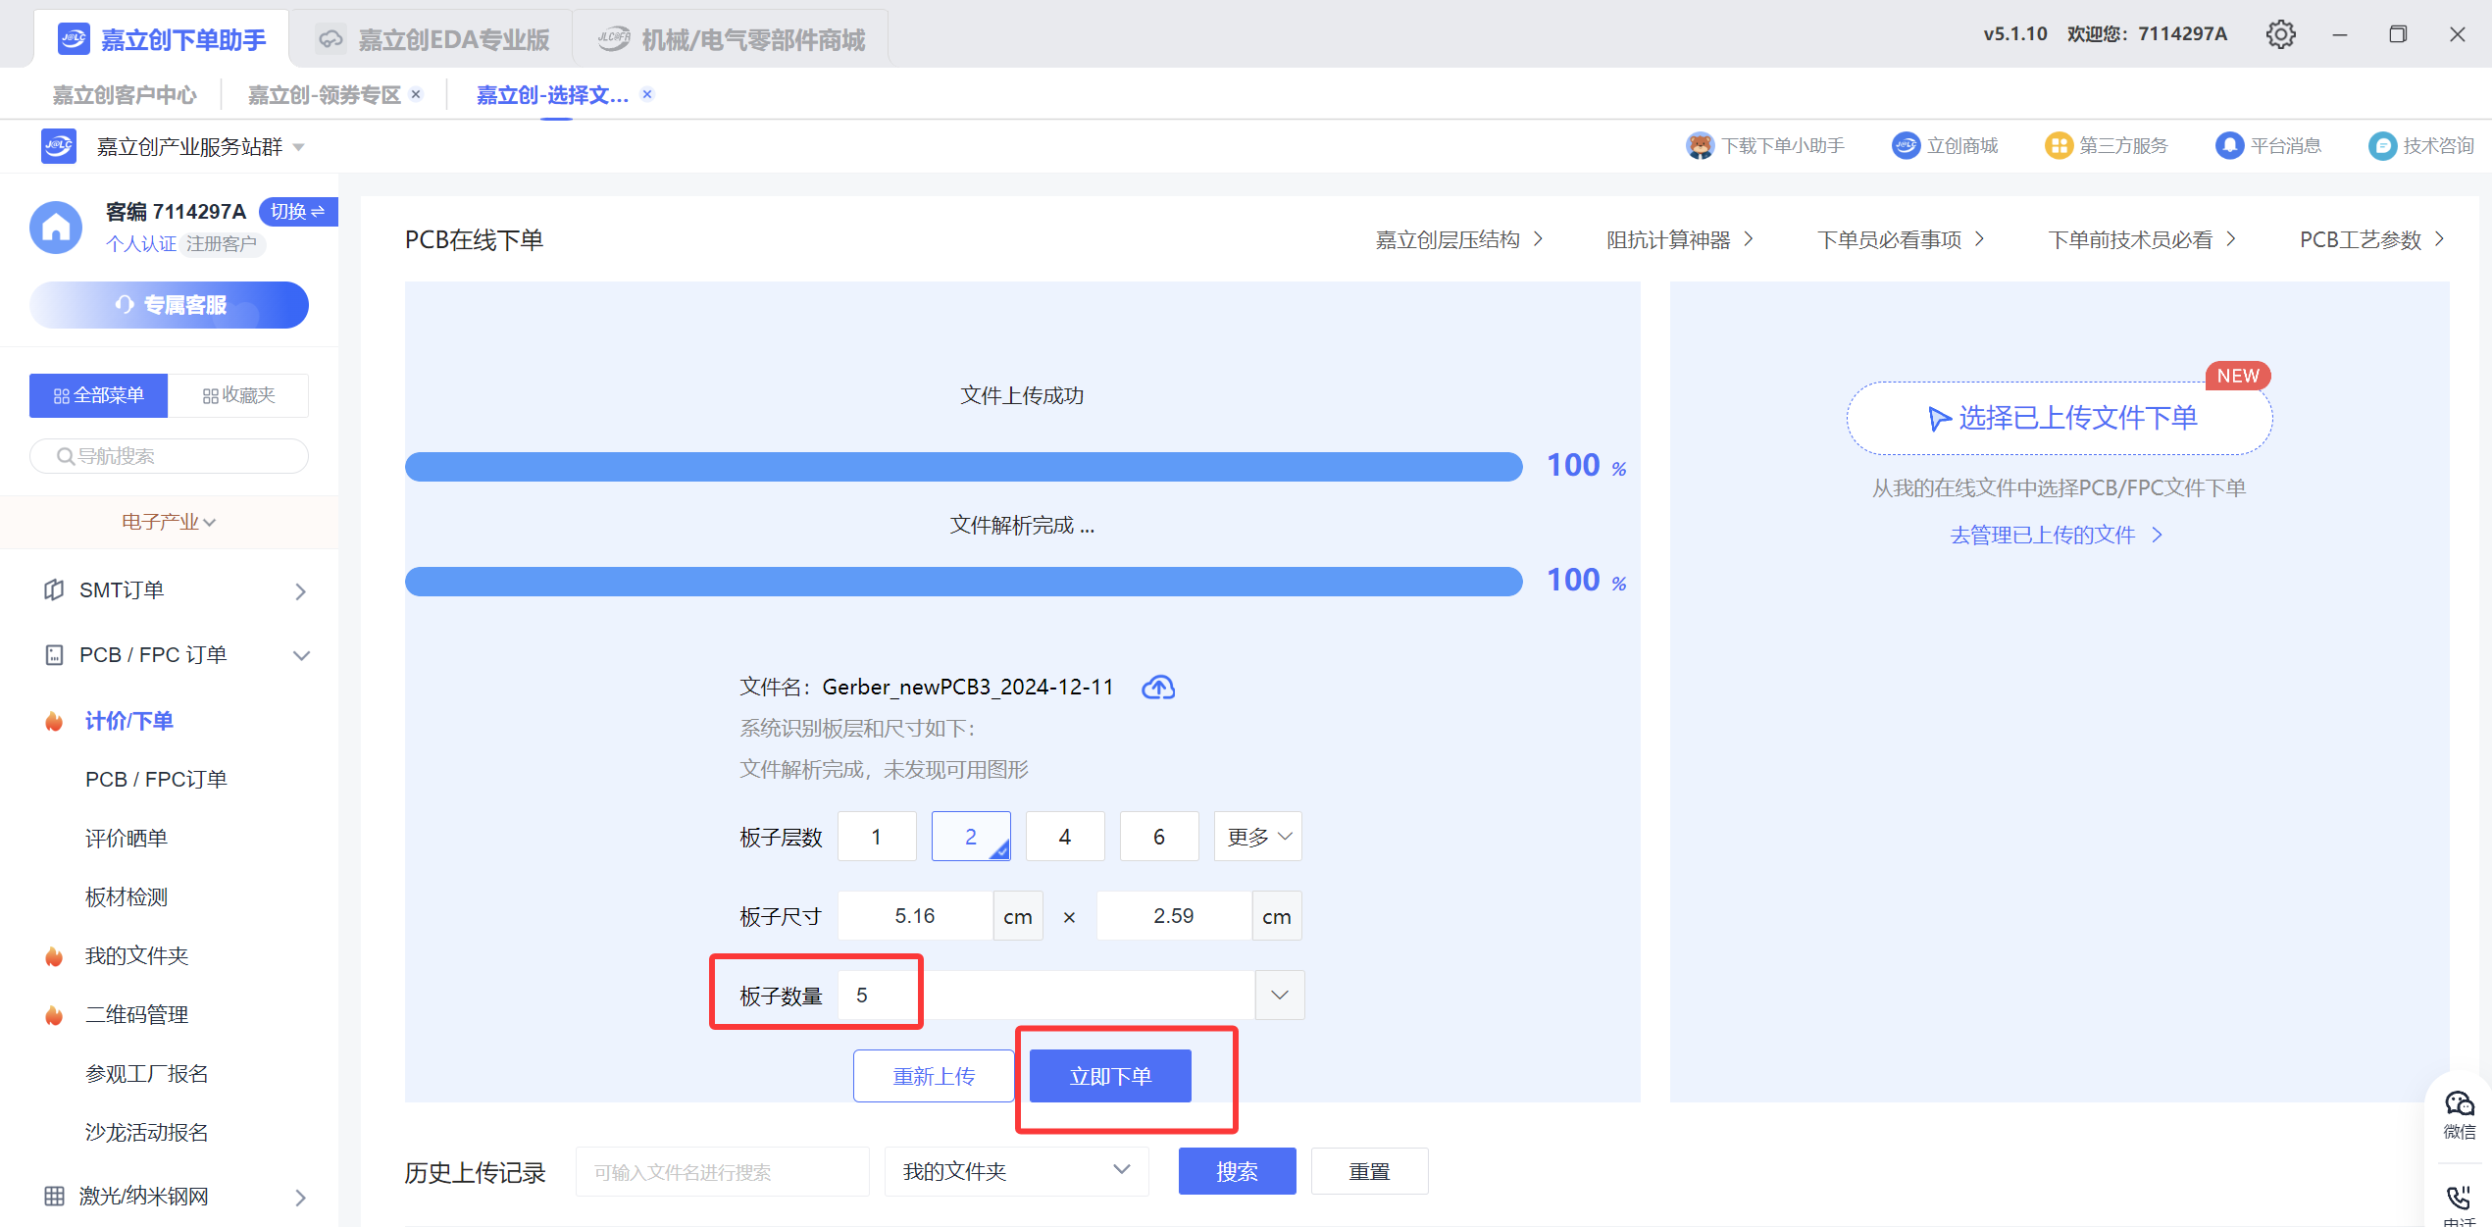Switch to 全部菜单 view
Screen dimensions: 2492x1227
tap(98, 395)
